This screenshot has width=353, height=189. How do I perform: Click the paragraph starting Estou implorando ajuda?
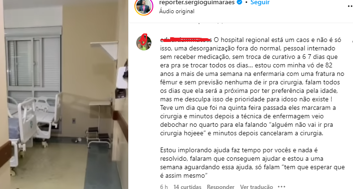(252, 163)
